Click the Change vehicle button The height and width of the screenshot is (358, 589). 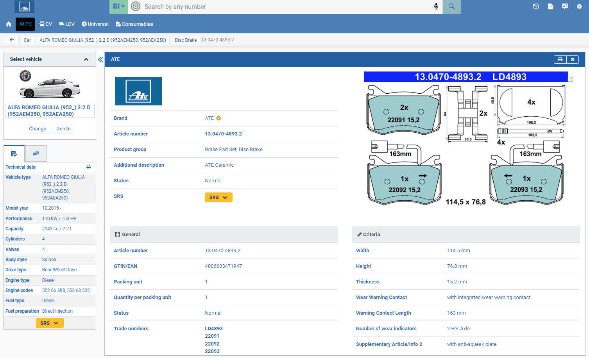coord(38,129)
